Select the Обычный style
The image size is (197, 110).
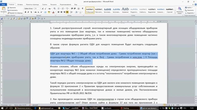pyautogui.click(x=90, y=10)
